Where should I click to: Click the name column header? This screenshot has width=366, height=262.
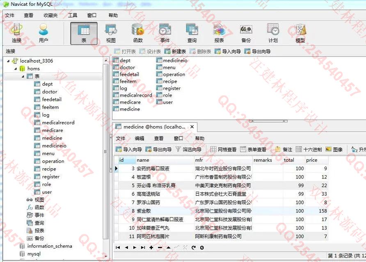click(x=165, y=160)
